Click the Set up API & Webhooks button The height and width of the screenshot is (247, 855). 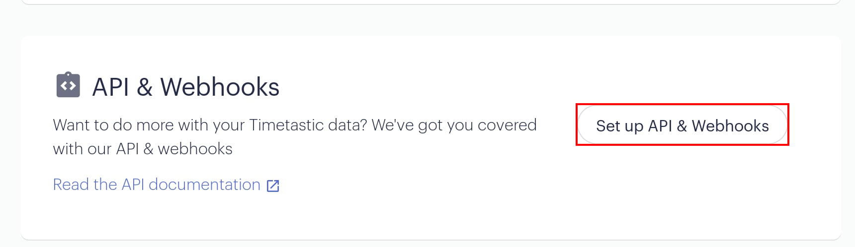click(x=682, y=125)
